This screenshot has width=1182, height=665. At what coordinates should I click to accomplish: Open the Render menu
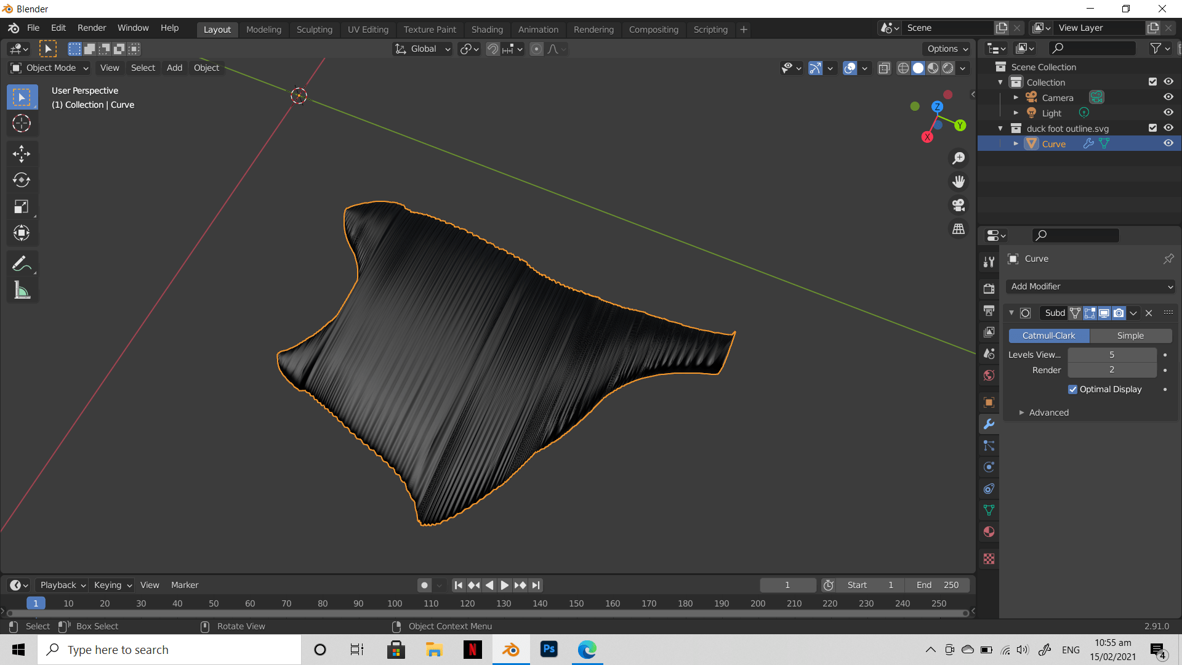(91, 28)
